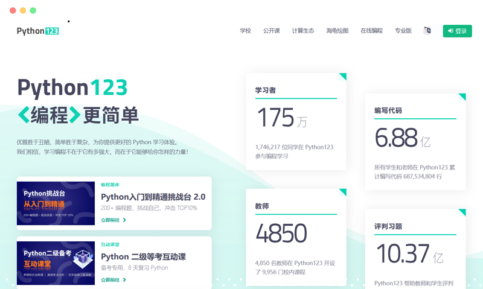Click the large Python123 hero title
This screenshot has width=483, height=289.
click(72, 87)
